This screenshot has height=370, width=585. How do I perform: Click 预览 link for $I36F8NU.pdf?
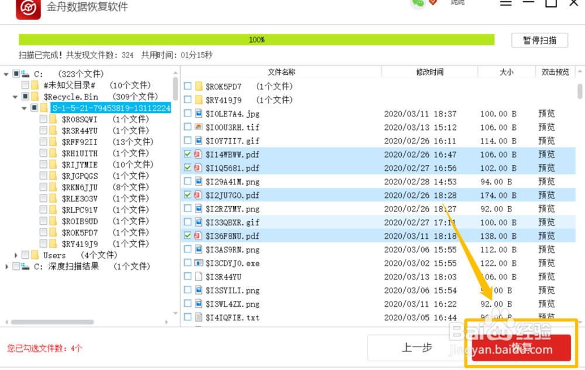pyautogui.click(x=546, y=236)
